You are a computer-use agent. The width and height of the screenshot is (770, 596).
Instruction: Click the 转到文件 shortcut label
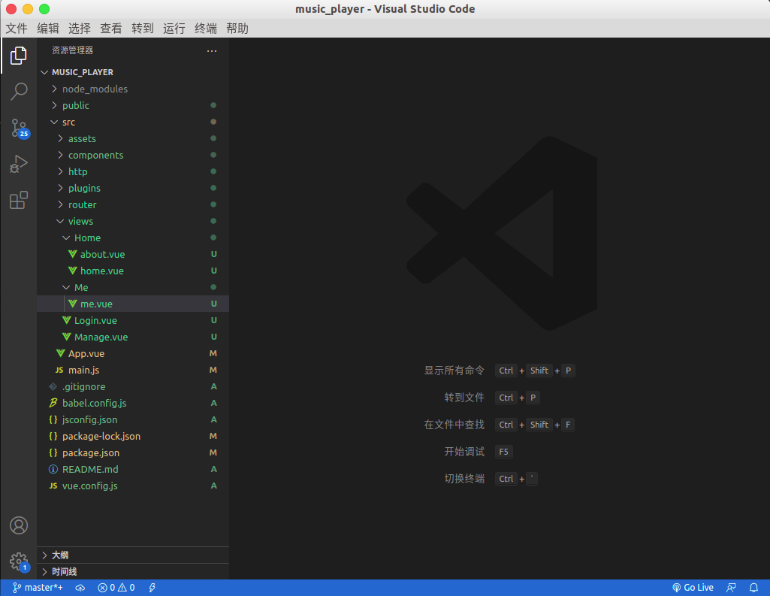(x=464, y=398)
